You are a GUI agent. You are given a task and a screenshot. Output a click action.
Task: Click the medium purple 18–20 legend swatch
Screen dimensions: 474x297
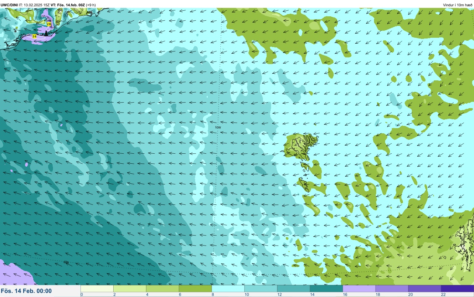392,288
